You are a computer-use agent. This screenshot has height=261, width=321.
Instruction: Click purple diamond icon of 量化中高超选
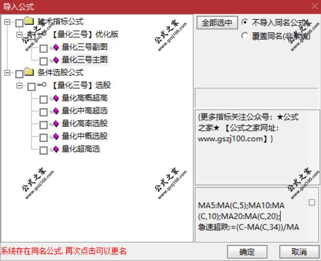[56, 111]
